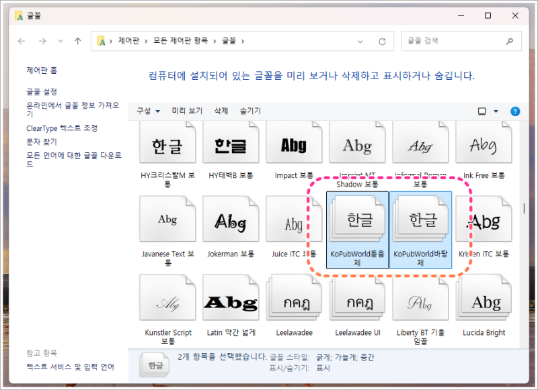Click the vertical scrollbar in font list
The height and width of the screenshot is (390, 538).
[524, 209]
